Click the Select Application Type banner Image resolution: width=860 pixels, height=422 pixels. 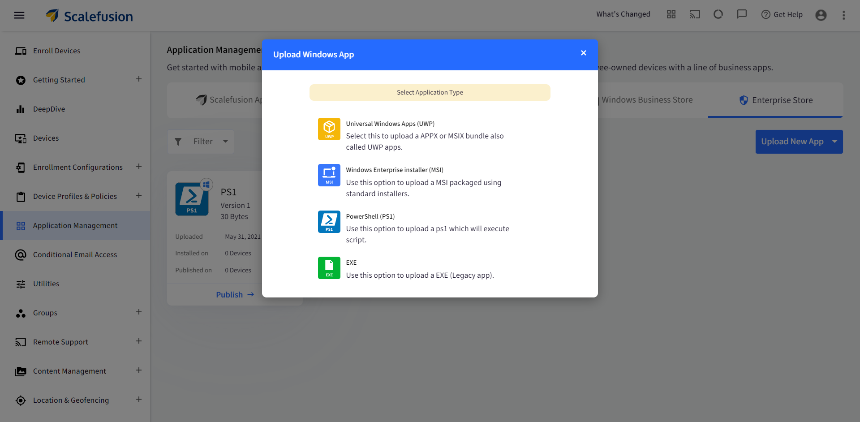(430, 92)
